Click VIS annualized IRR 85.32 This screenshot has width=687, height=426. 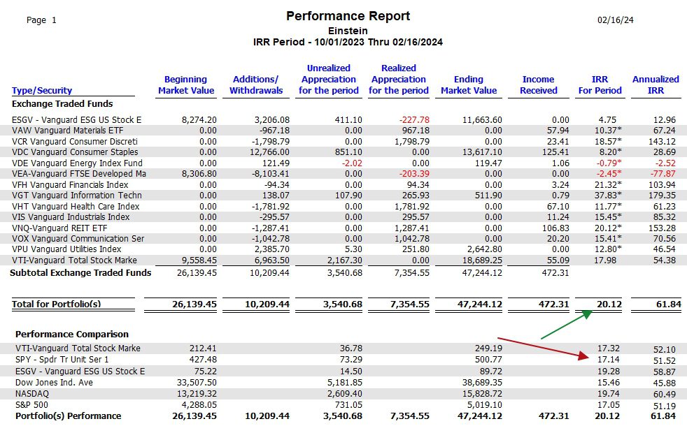click(x=664, y=217)
